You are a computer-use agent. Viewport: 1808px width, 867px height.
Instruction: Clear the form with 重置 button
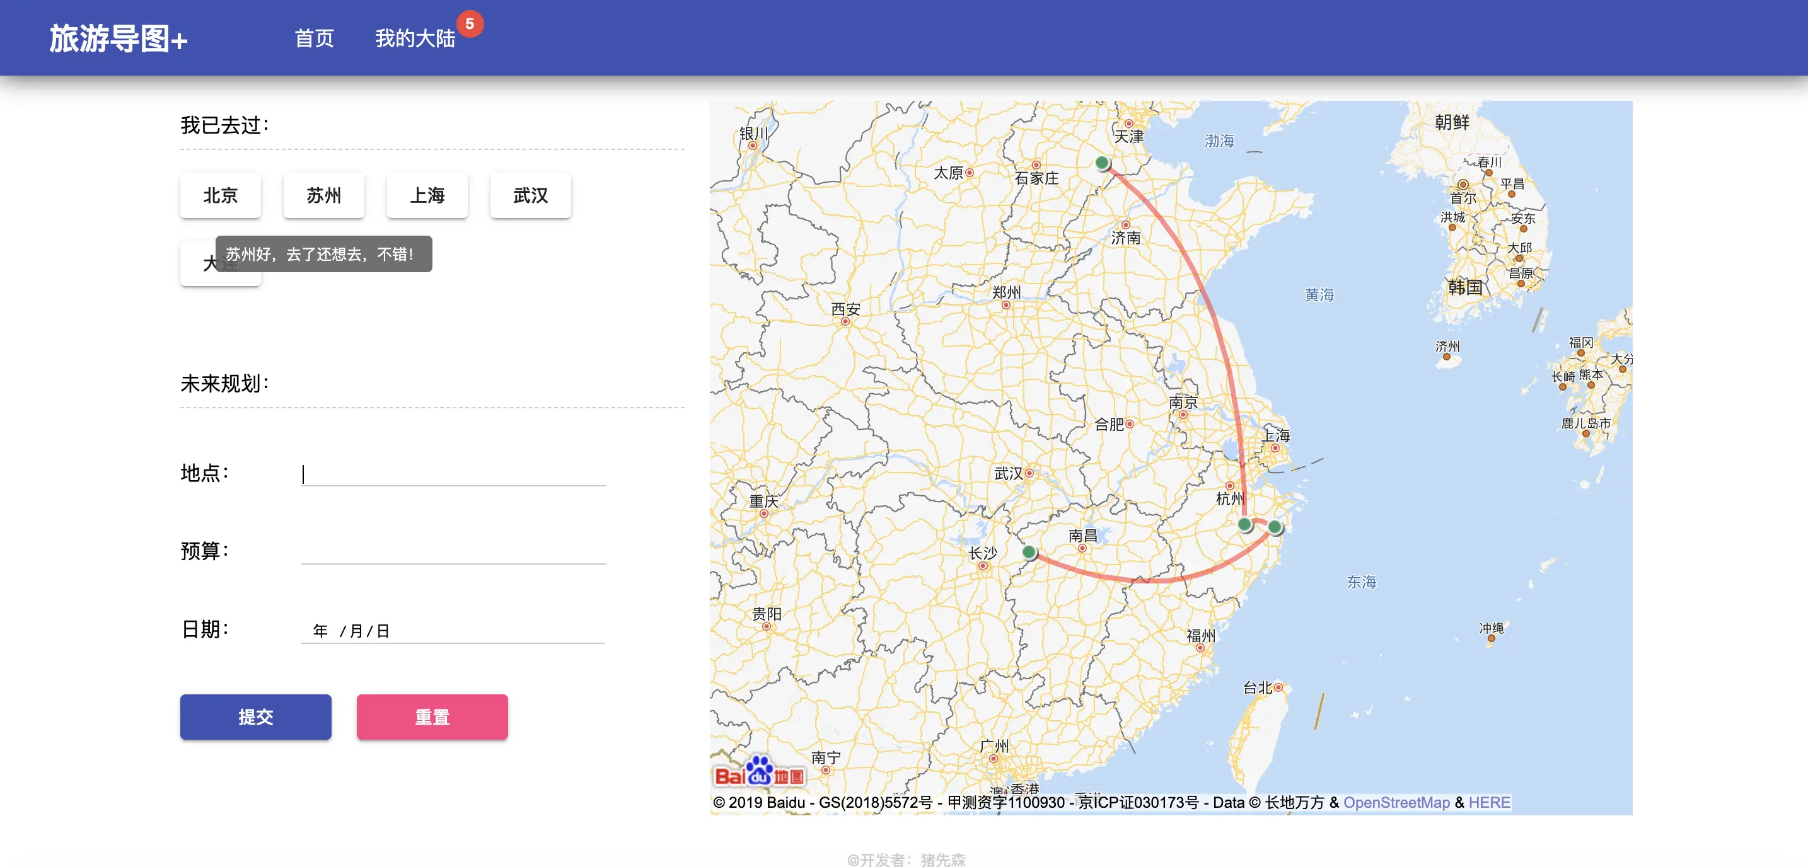point(432,717)
